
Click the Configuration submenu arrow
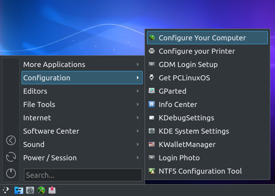point(138,78)
